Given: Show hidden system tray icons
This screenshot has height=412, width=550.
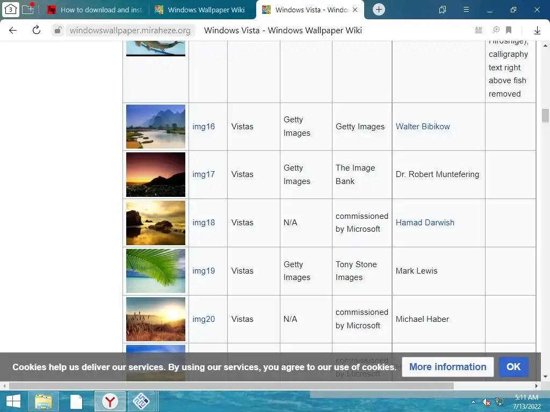Looking at the screenshot, I should click(473, 402).
